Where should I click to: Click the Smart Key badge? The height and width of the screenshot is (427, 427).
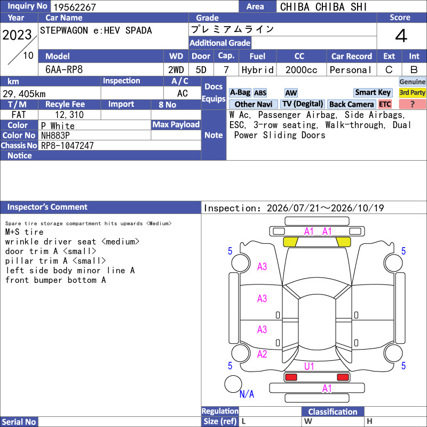[x=373, y=93]
